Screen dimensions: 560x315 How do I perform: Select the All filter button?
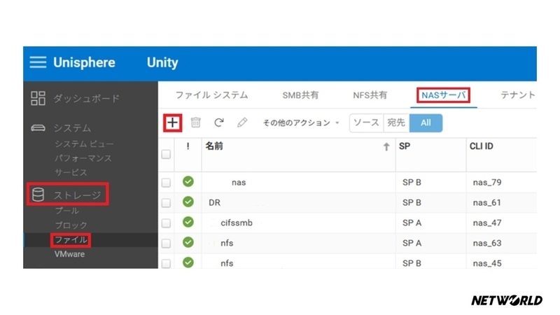pyautogui.click(x=426, y=123)
